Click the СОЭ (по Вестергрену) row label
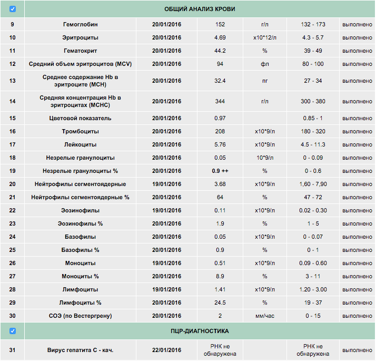The width and height of the screenshot is (376, 361). pos(81,316)
